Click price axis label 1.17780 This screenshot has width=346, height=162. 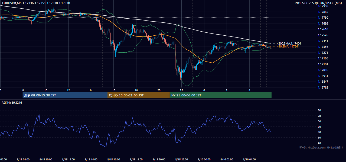(x=323, y=18)
